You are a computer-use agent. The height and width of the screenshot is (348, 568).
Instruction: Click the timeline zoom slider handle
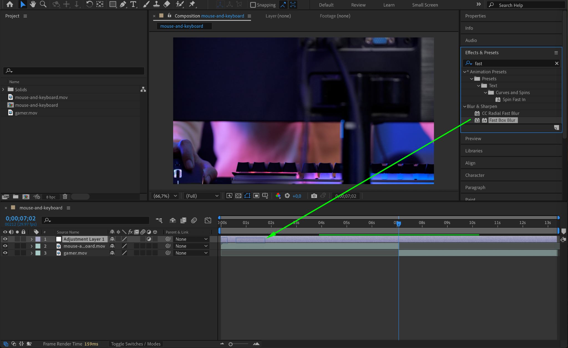click(x=230, y=344)
